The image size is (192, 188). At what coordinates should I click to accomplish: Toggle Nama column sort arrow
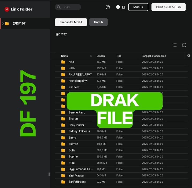pos(91,56)
